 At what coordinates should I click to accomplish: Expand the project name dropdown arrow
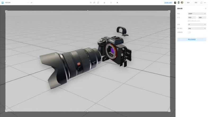pyautogui.click(x=28, y=3)
